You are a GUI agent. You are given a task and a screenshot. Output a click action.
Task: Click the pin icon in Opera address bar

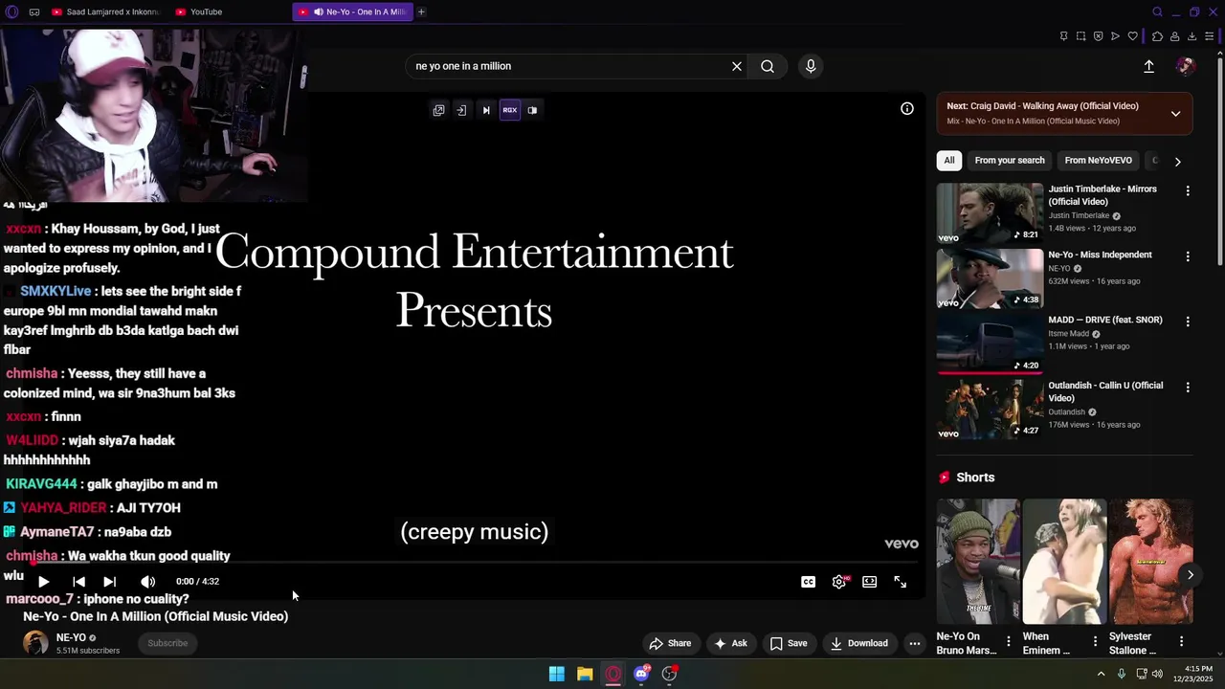[1063, 36]
